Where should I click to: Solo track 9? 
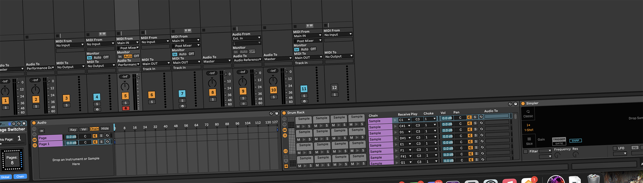[x=243, y=98]
